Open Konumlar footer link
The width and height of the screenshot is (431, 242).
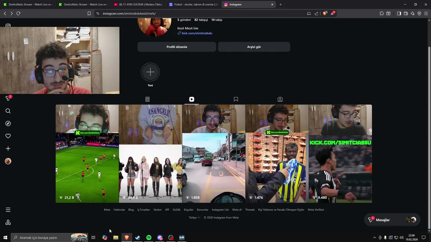pos(203,210)
